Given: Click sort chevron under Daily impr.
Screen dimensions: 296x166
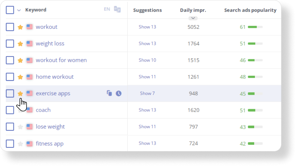Looking at the screenshot, I should (193, 18).
